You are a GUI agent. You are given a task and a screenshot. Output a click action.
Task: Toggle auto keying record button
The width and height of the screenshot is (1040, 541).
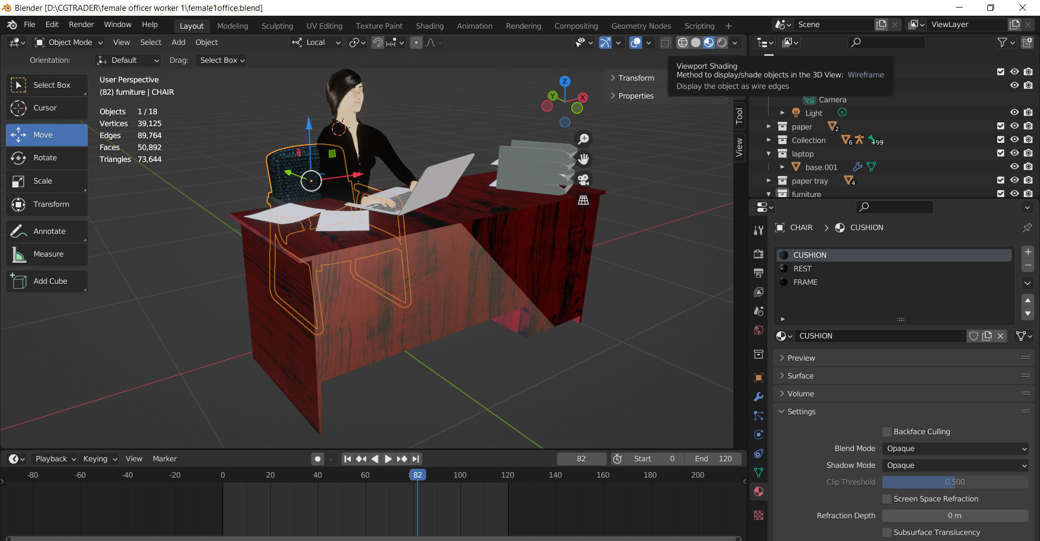pos(318,459)
